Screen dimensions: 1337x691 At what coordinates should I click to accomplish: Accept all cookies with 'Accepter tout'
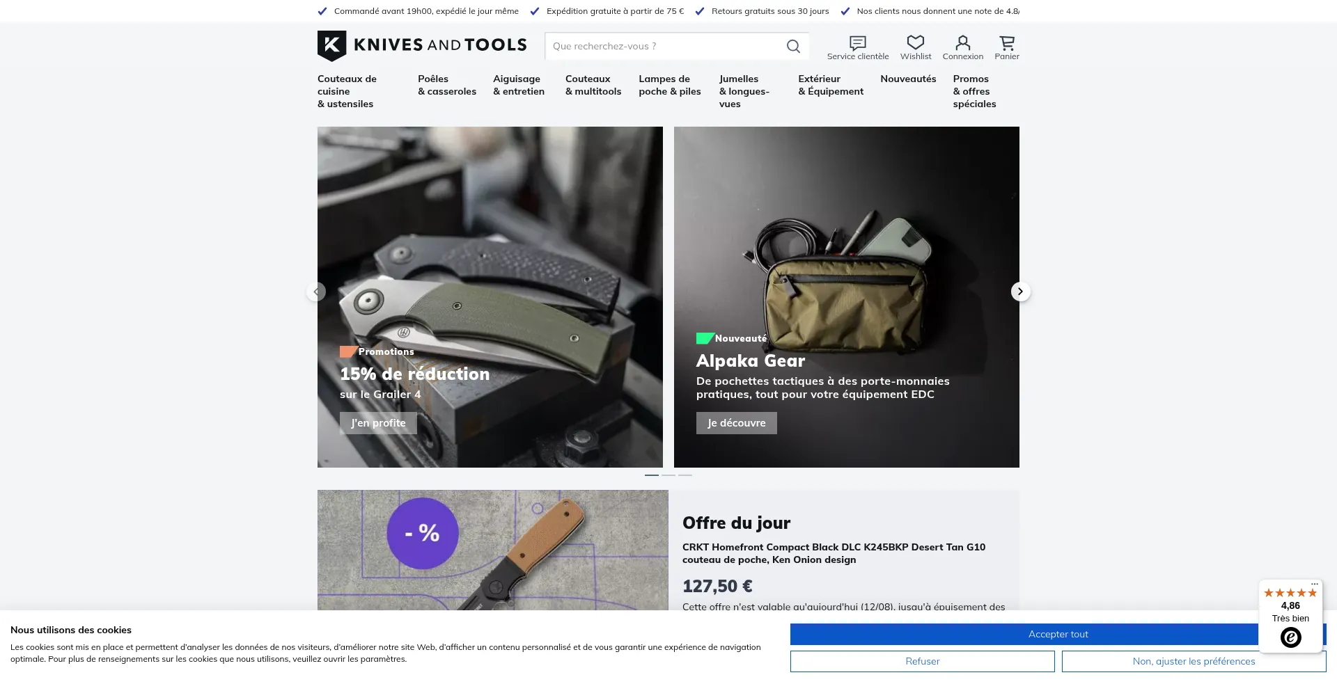pyautogui.click(x=1058, y=634)
